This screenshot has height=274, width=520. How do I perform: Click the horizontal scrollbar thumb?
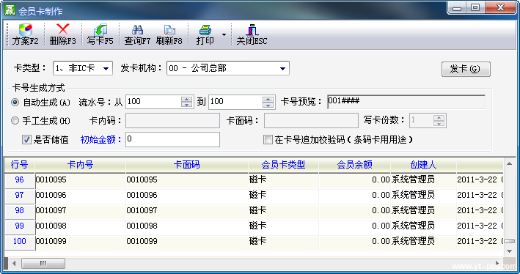tap(43, 264)
